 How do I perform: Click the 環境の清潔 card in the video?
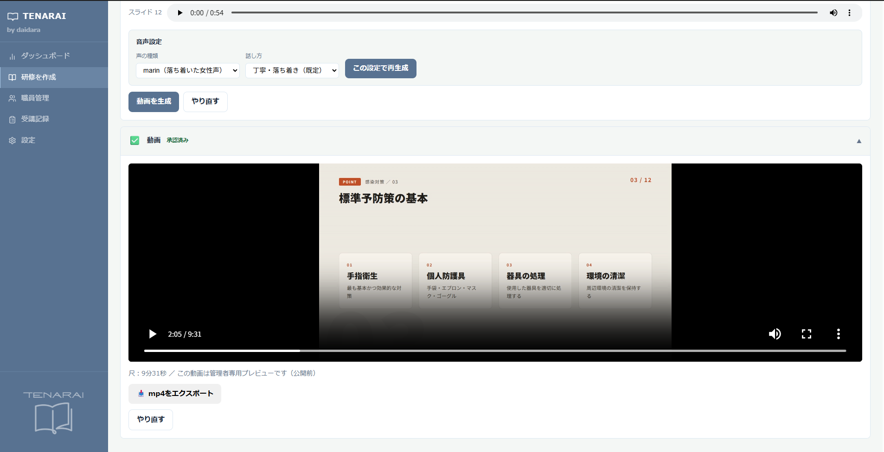pos(615,281)
